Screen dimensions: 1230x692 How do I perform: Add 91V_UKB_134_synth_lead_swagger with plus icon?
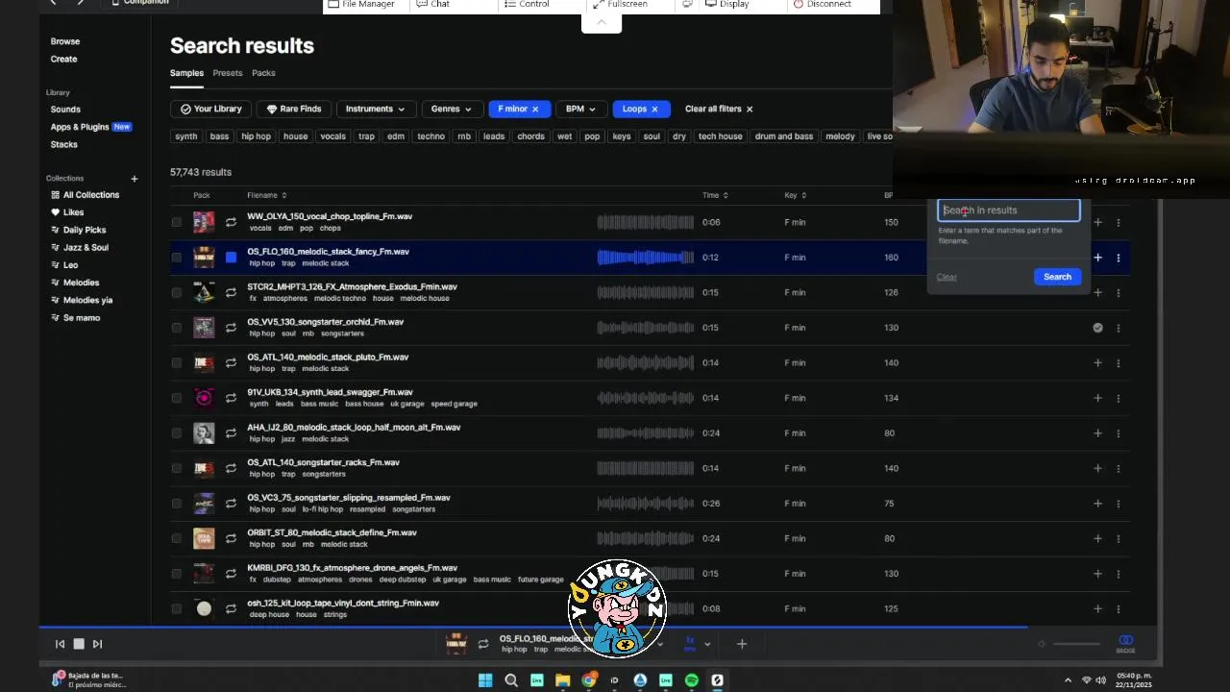pos(1097,398)
